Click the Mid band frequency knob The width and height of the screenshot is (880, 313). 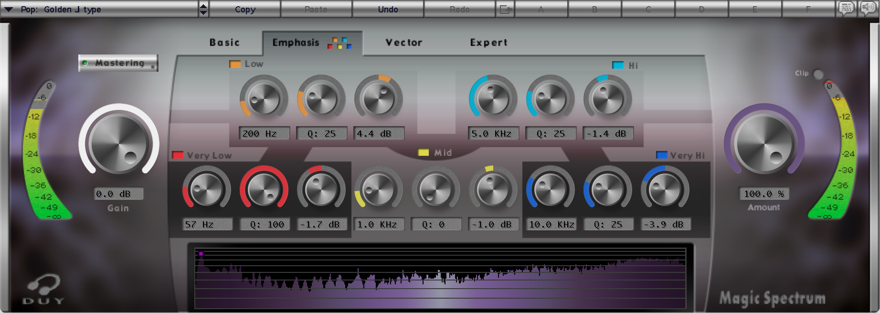point(379,189)
